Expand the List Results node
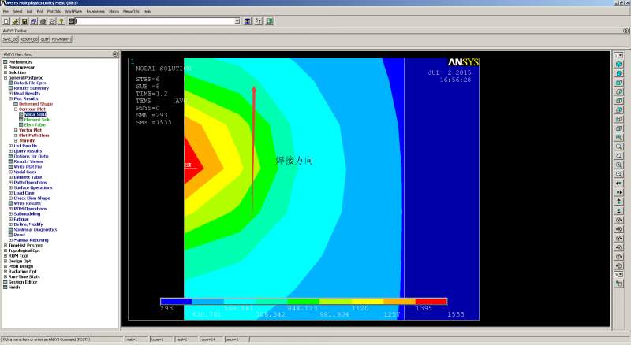This screenshot has width=631, height=345. 11,146
